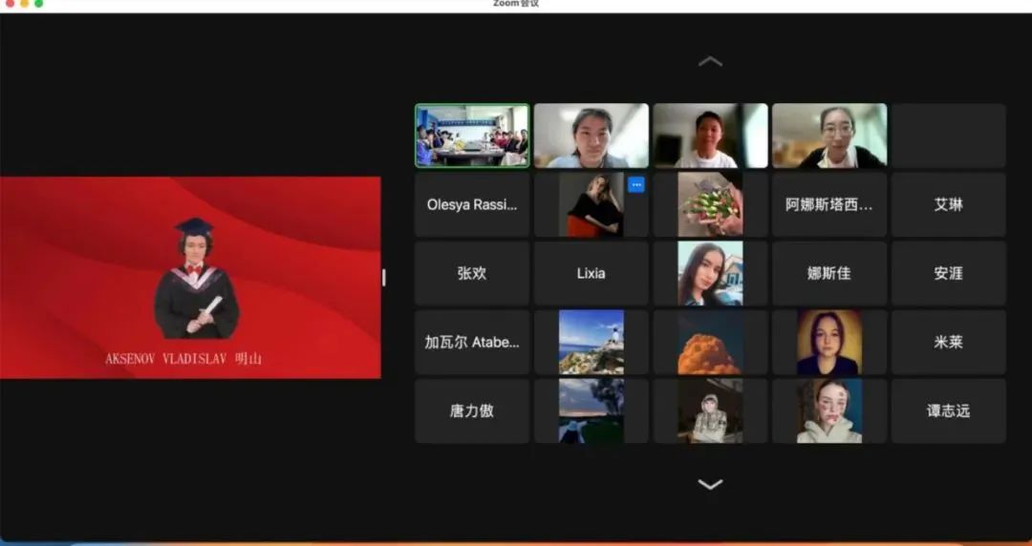
Task: Click the lighthouse coast profile picture tile
Action: [x=591, y=342]
